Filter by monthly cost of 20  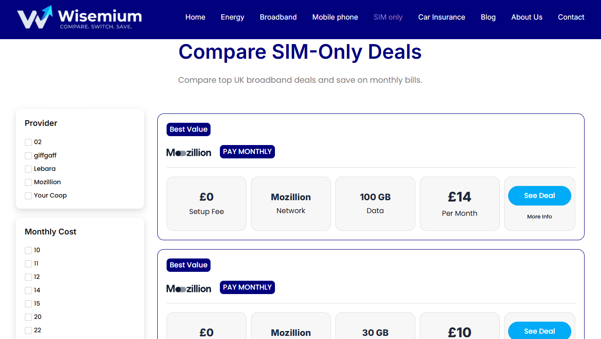[x=28, y=317]
